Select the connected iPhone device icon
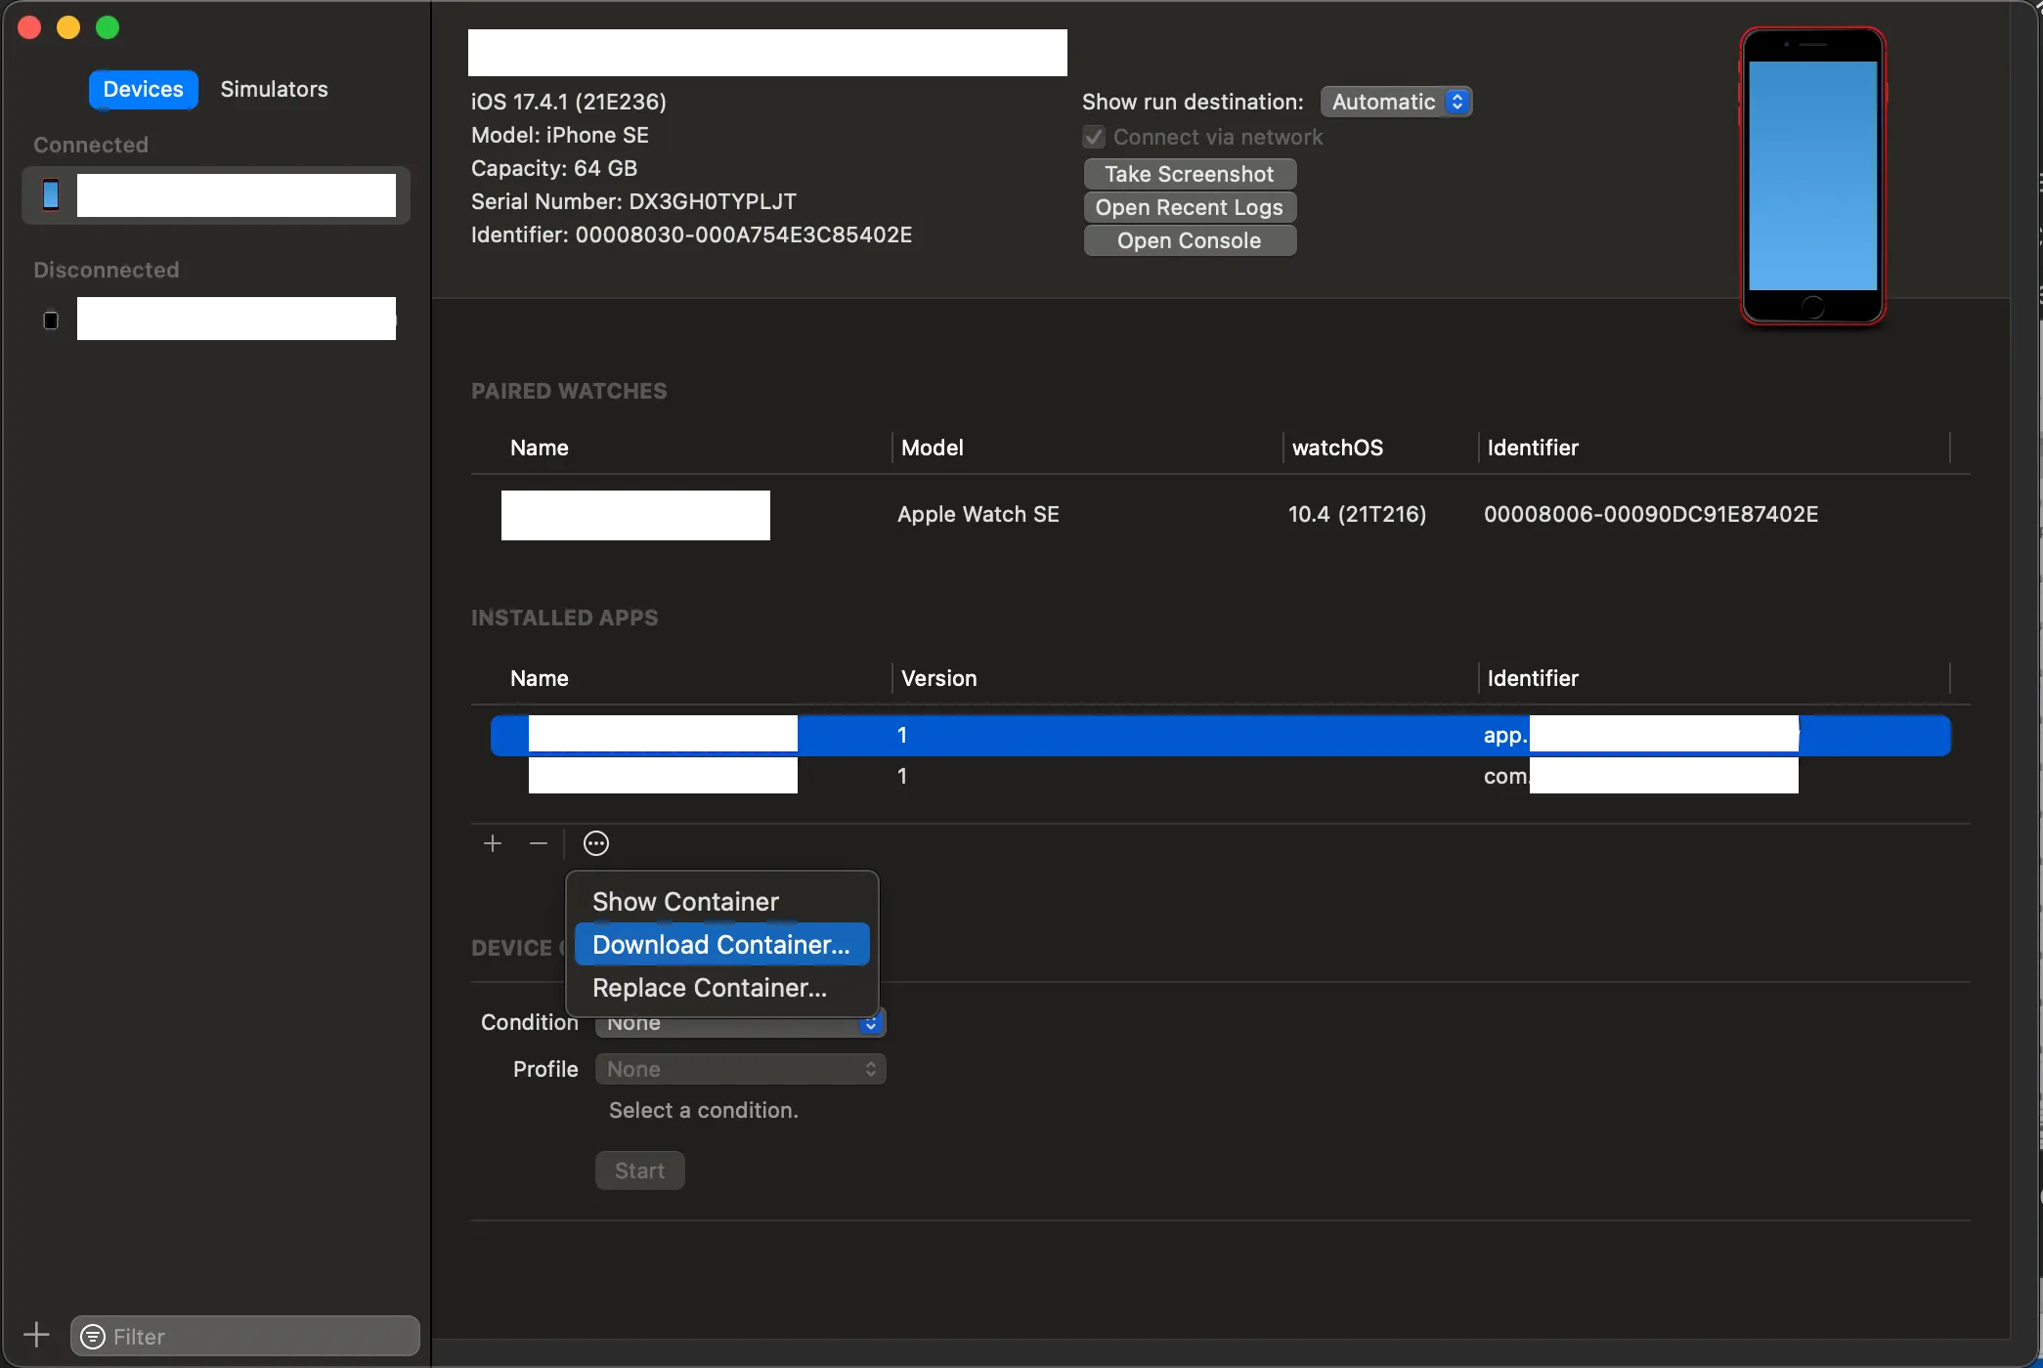2043x1368 pixels. point(51,194)
